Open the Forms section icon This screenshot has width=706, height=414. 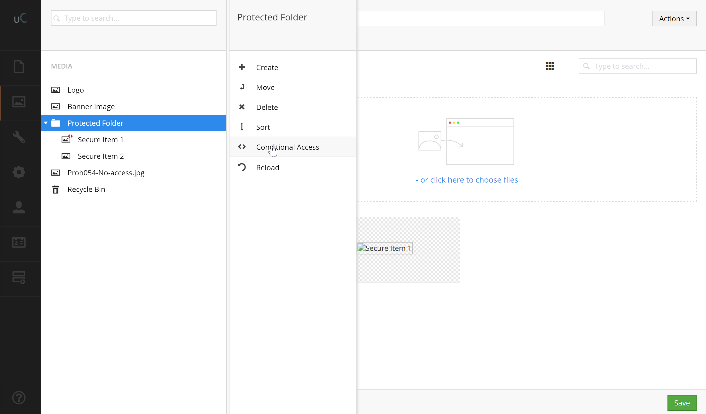19,277
